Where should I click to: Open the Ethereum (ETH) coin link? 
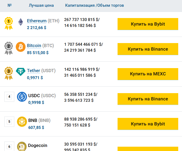tap(37, 21)
